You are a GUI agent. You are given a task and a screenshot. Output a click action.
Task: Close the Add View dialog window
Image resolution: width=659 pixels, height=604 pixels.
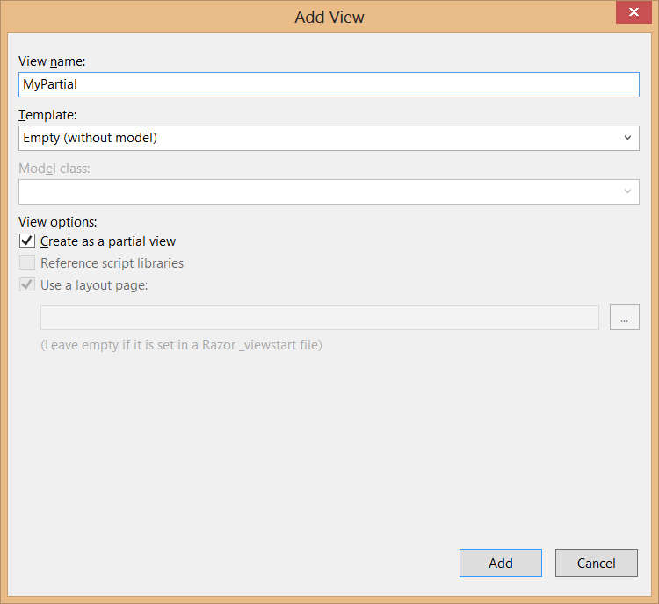(634, 12)
